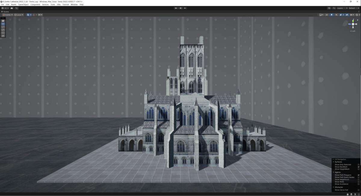Uncheck Show NavMesh in AI Navigation

click(358, 167)
